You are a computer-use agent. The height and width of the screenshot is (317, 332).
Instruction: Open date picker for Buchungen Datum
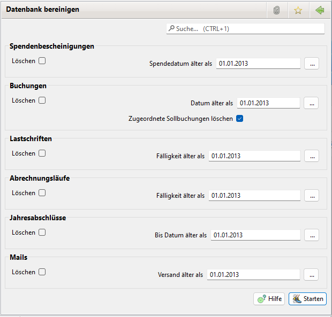click(x=312, y=103)
